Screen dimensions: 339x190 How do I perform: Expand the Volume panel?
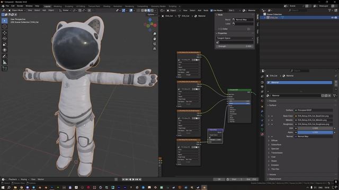[272, 175]
